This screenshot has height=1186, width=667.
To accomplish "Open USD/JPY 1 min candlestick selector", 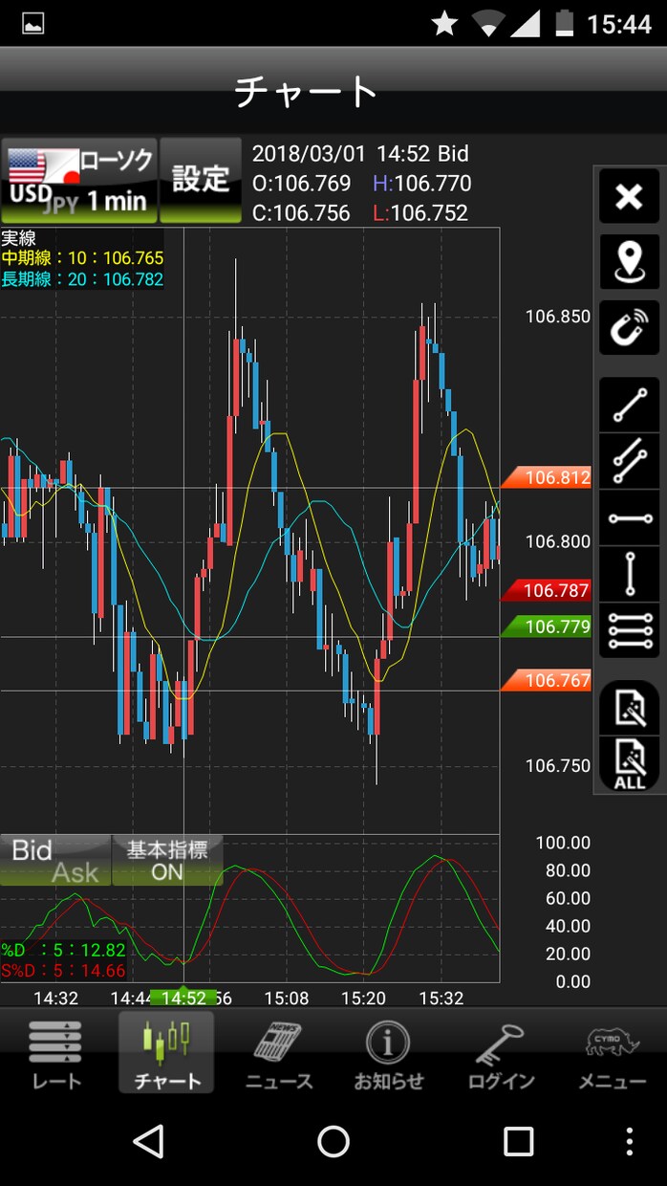I will 79,181.
